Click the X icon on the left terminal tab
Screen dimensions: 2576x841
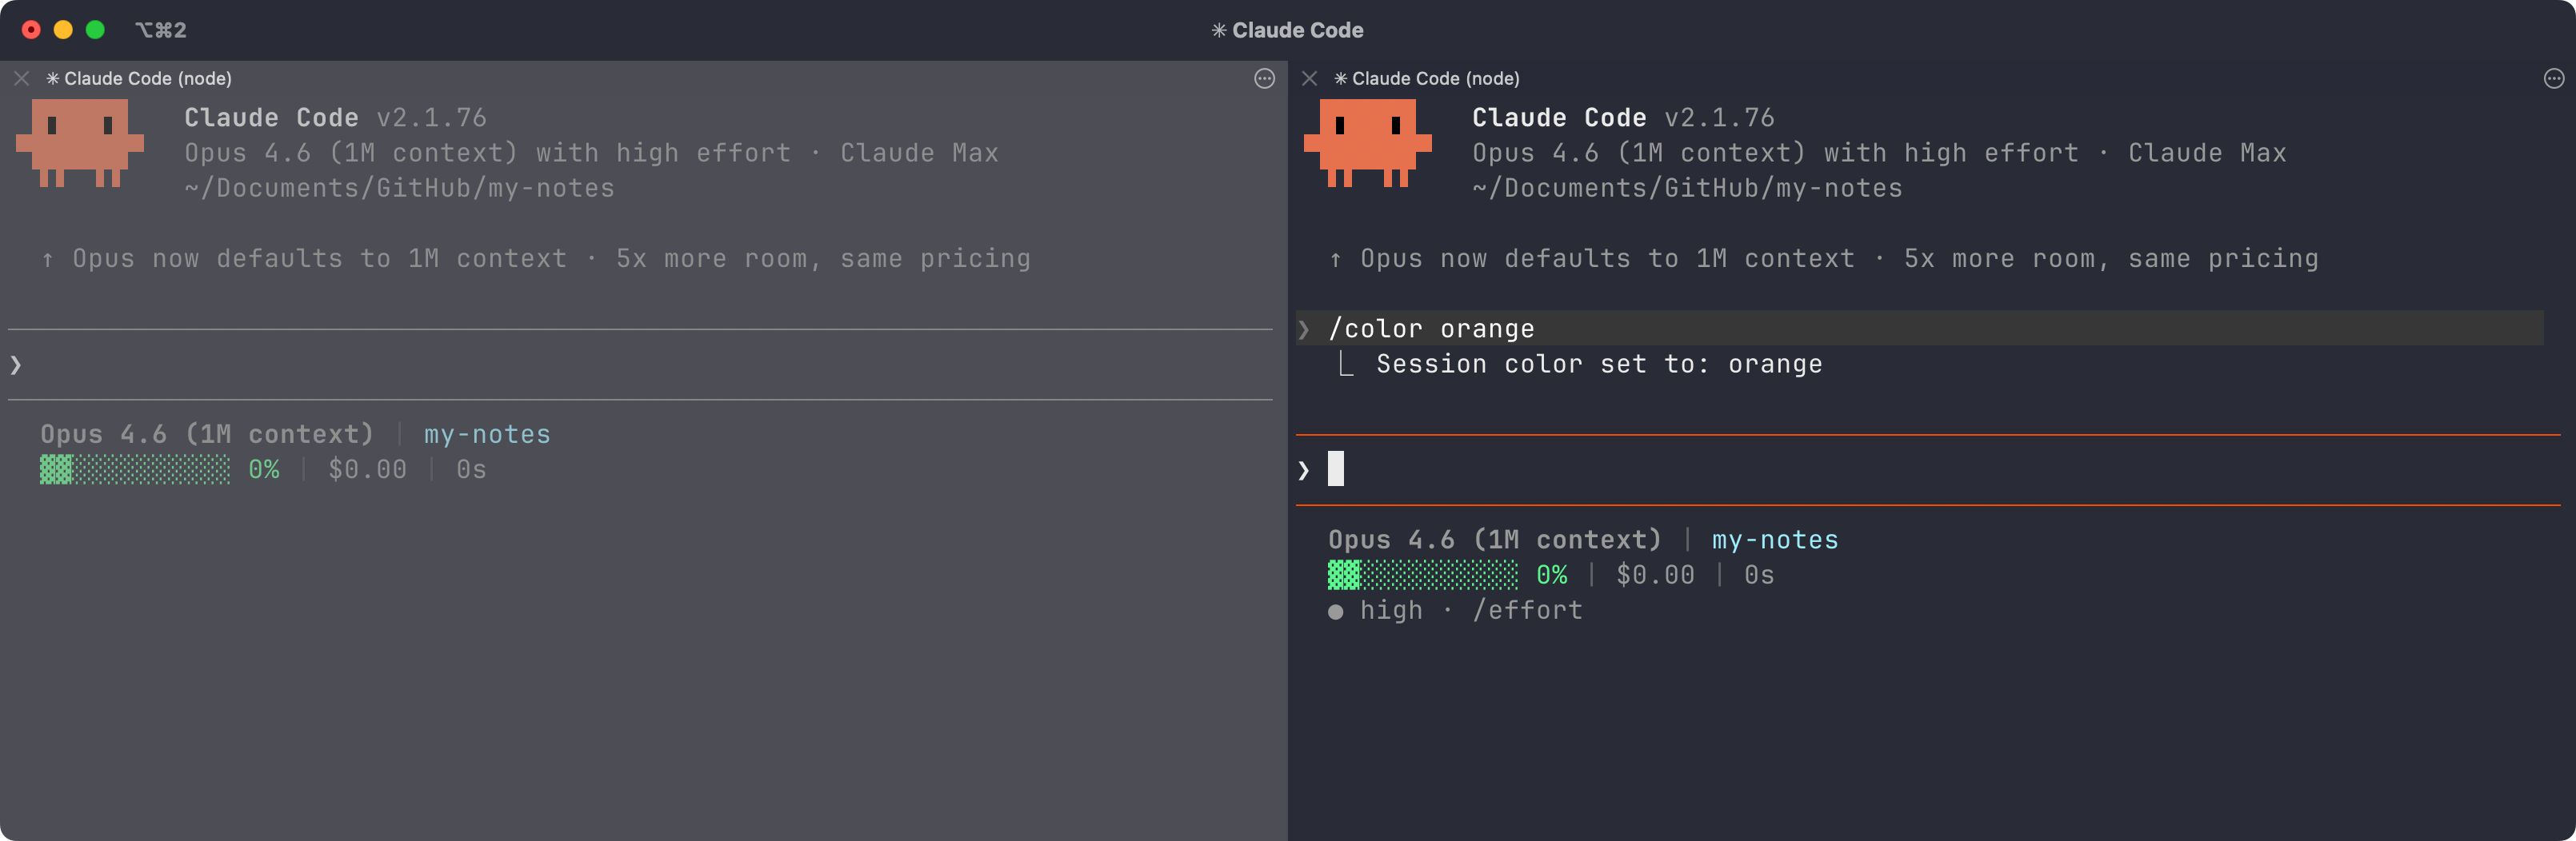click(x=21, y=78)
